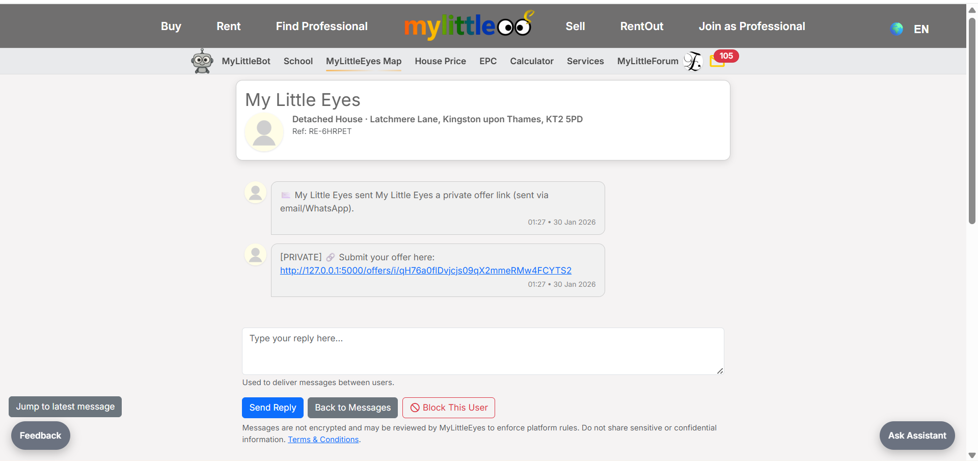Click the calligraphy icon next to MyLittleForum

coord(693,61)
